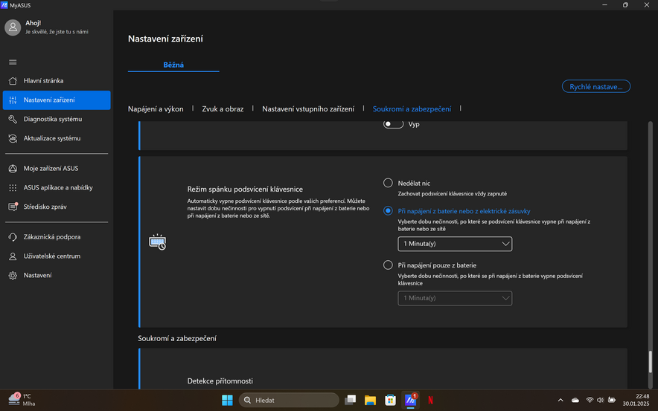Expand the active 1 Minuta(y) dropdown

(x=455, y=244)
